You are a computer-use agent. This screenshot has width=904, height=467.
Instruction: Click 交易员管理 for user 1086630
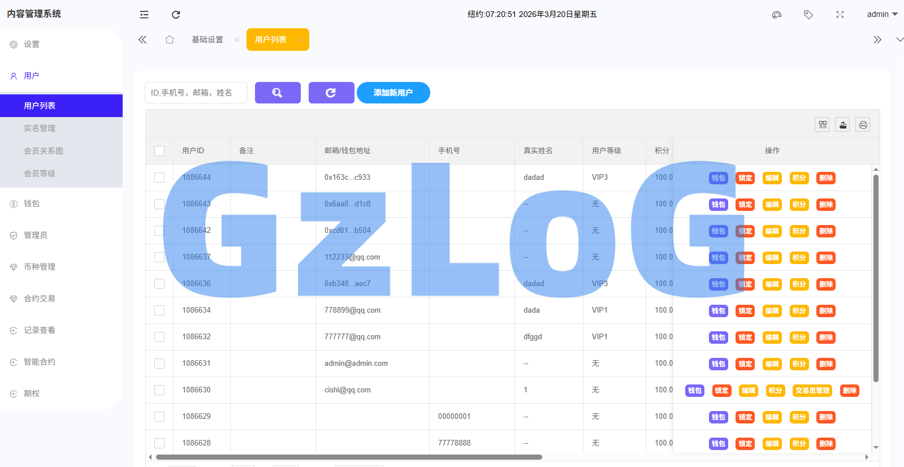(x=812, y=391)
